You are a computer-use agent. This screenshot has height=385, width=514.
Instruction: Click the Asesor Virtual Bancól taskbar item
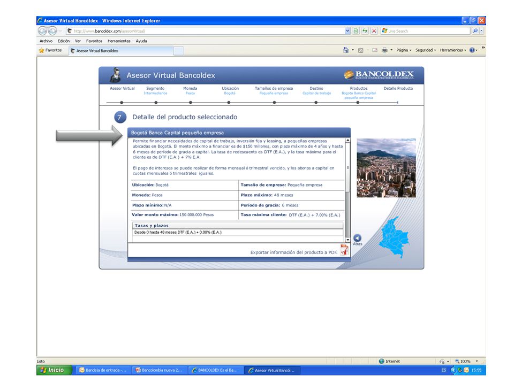272,370
